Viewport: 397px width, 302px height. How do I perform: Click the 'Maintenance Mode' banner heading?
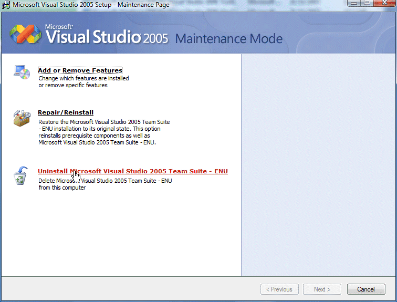pyautogui.click(x=228, y=39)
